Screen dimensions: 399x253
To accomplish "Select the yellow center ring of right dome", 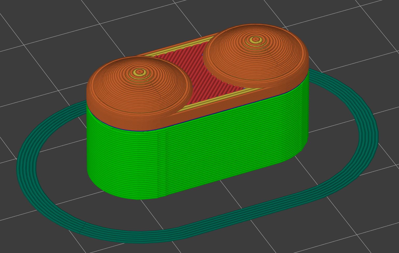I will [256, 40].
